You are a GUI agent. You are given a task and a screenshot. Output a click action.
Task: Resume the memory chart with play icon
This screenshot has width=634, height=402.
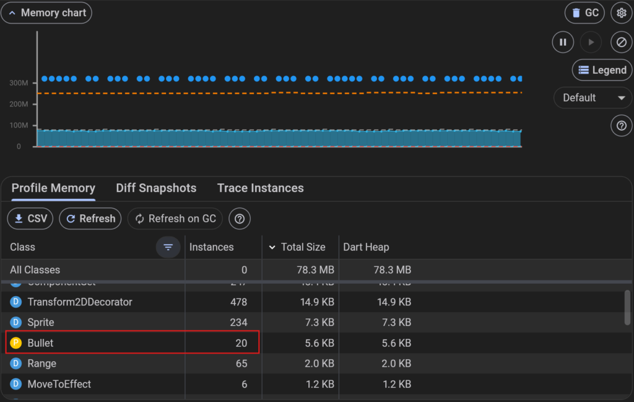pos(591,42)
